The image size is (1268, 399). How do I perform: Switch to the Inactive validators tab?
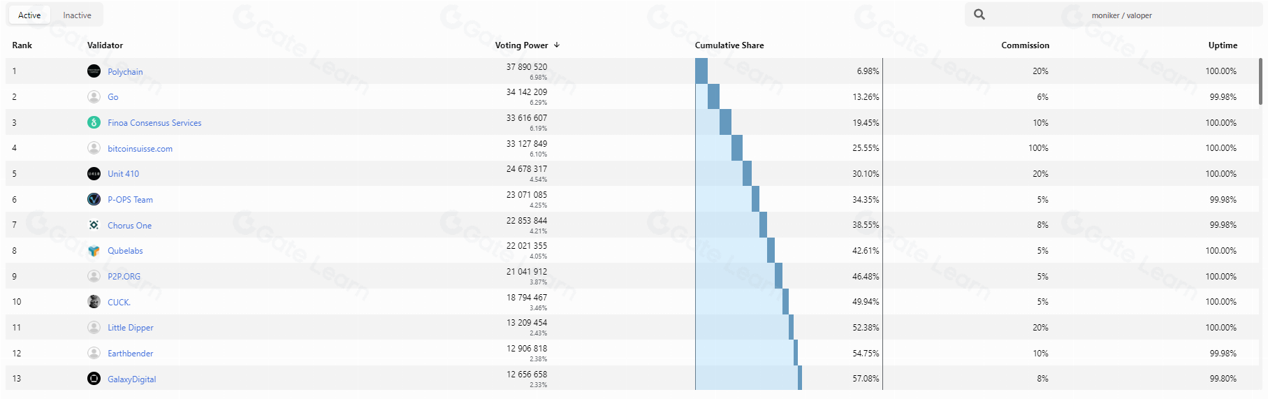click(x=77, y=15)
